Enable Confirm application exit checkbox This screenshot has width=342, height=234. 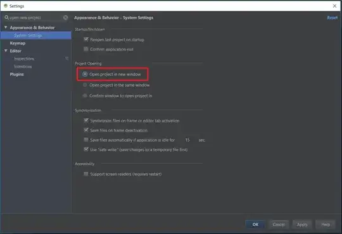point(86,49)
